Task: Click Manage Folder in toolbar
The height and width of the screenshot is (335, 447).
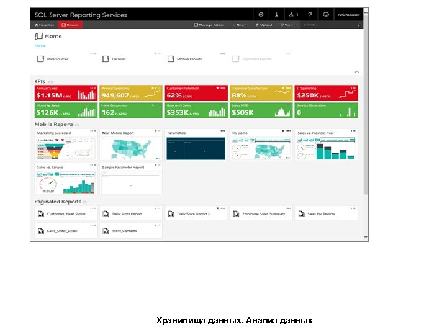Action: pyautogui.click(x=209, y=25)
